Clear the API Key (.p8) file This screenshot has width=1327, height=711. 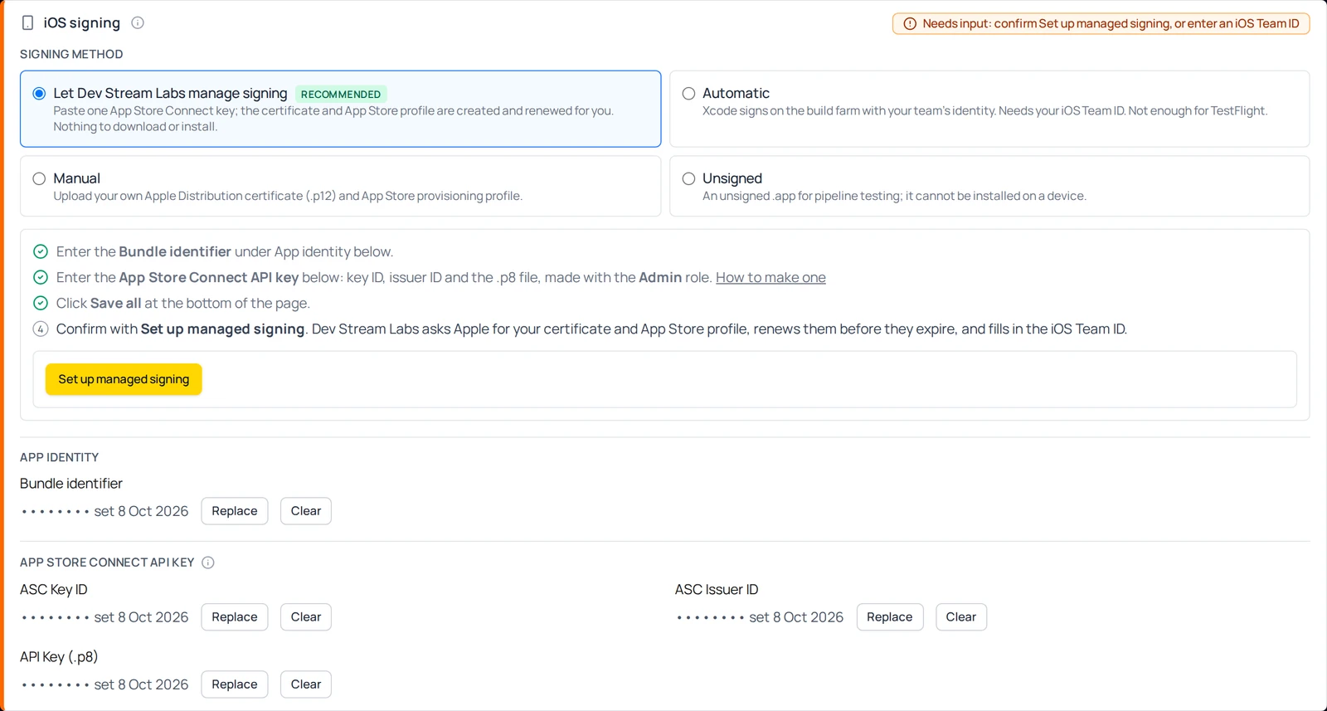(306, 684)
